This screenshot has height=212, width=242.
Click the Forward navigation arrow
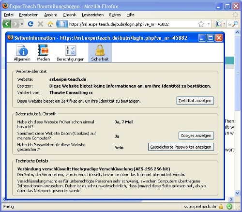(15, 24)
